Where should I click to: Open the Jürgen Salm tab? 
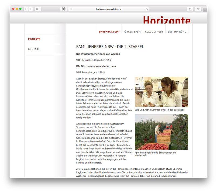coord(132,32)
